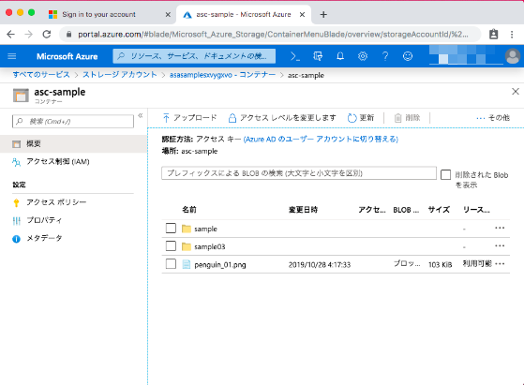The image size is (524, 385).
Task: Open portal settings gear
Action: click(363, 56)
